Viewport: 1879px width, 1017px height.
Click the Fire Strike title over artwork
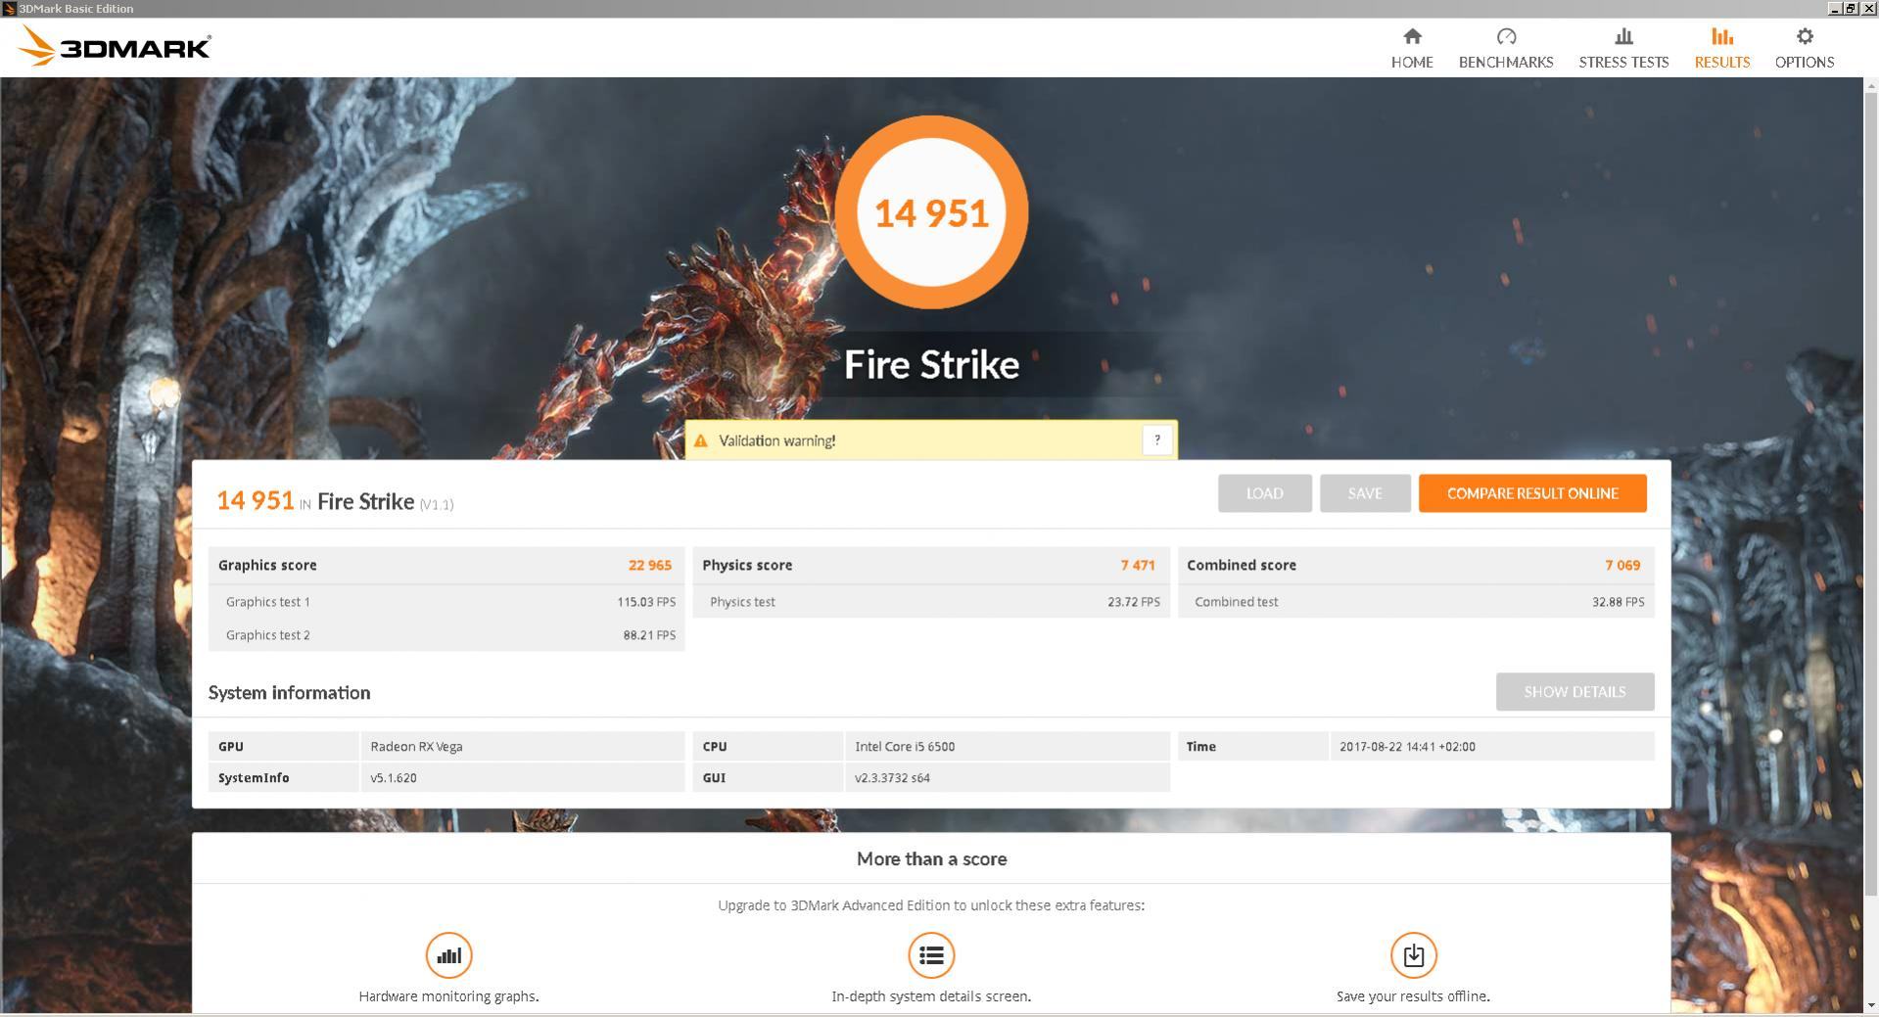[931, 365]
